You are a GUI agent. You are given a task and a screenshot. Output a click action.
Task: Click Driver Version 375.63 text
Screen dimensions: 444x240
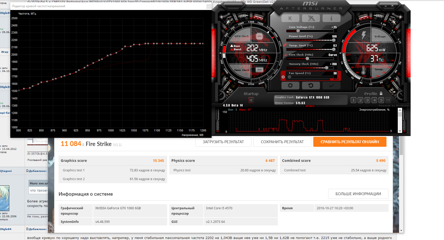[290, 103]
